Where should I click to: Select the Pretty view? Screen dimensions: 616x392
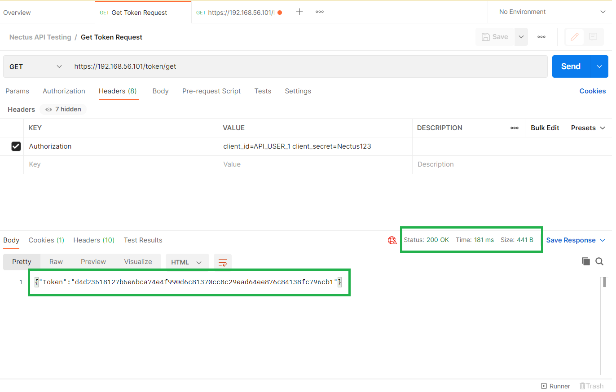(22, 262)
